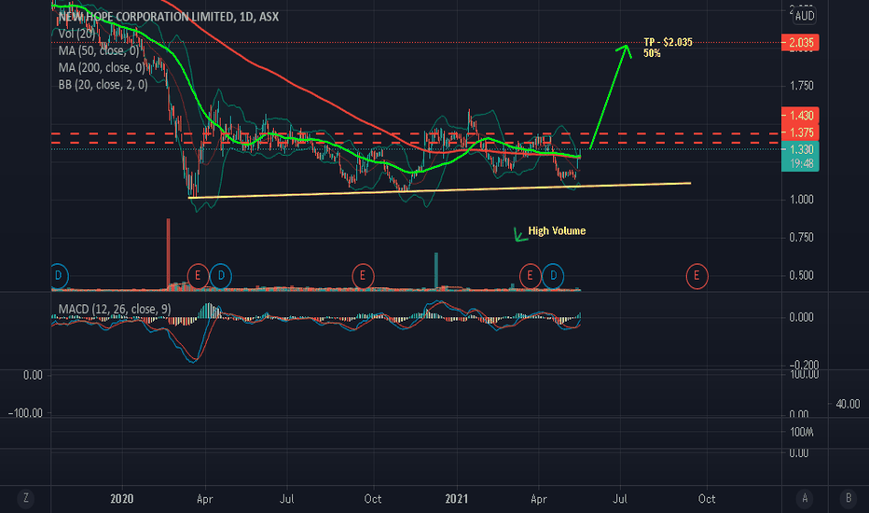
Task: Click the 100M volume axis label
Action: 801,432
